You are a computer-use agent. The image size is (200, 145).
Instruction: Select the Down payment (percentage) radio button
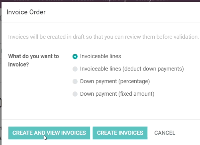[x=75, y=81]
